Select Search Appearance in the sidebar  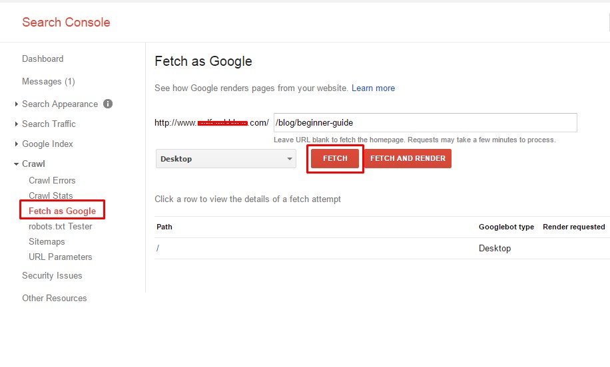click(60, 104)
